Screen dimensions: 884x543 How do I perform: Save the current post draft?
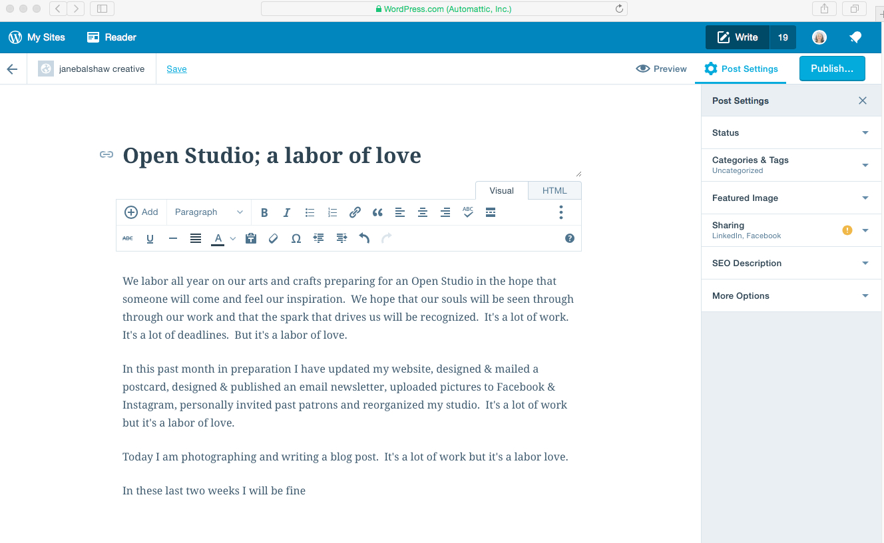(x=176, y=69)
